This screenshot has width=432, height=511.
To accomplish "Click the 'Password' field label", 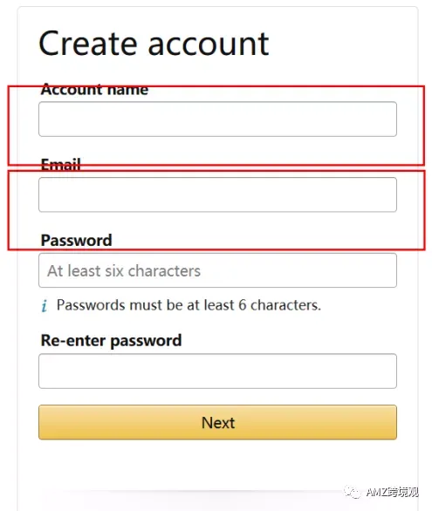I will coord(76,241).
